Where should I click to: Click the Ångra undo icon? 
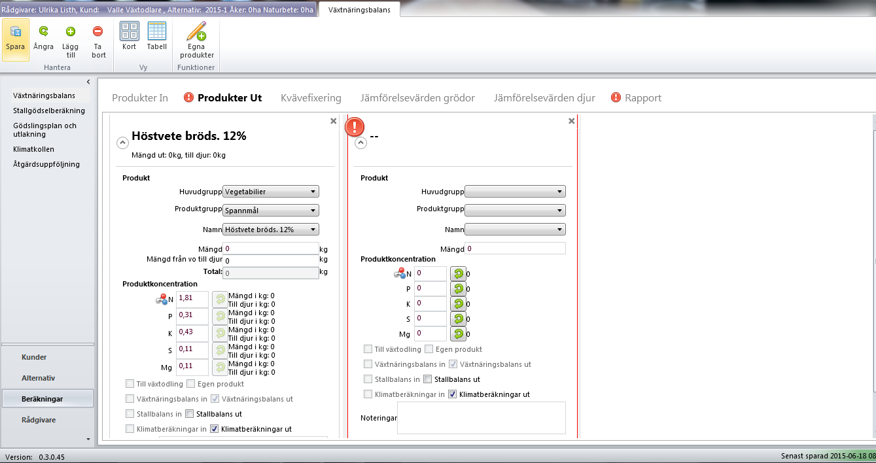tap(43, 31)
